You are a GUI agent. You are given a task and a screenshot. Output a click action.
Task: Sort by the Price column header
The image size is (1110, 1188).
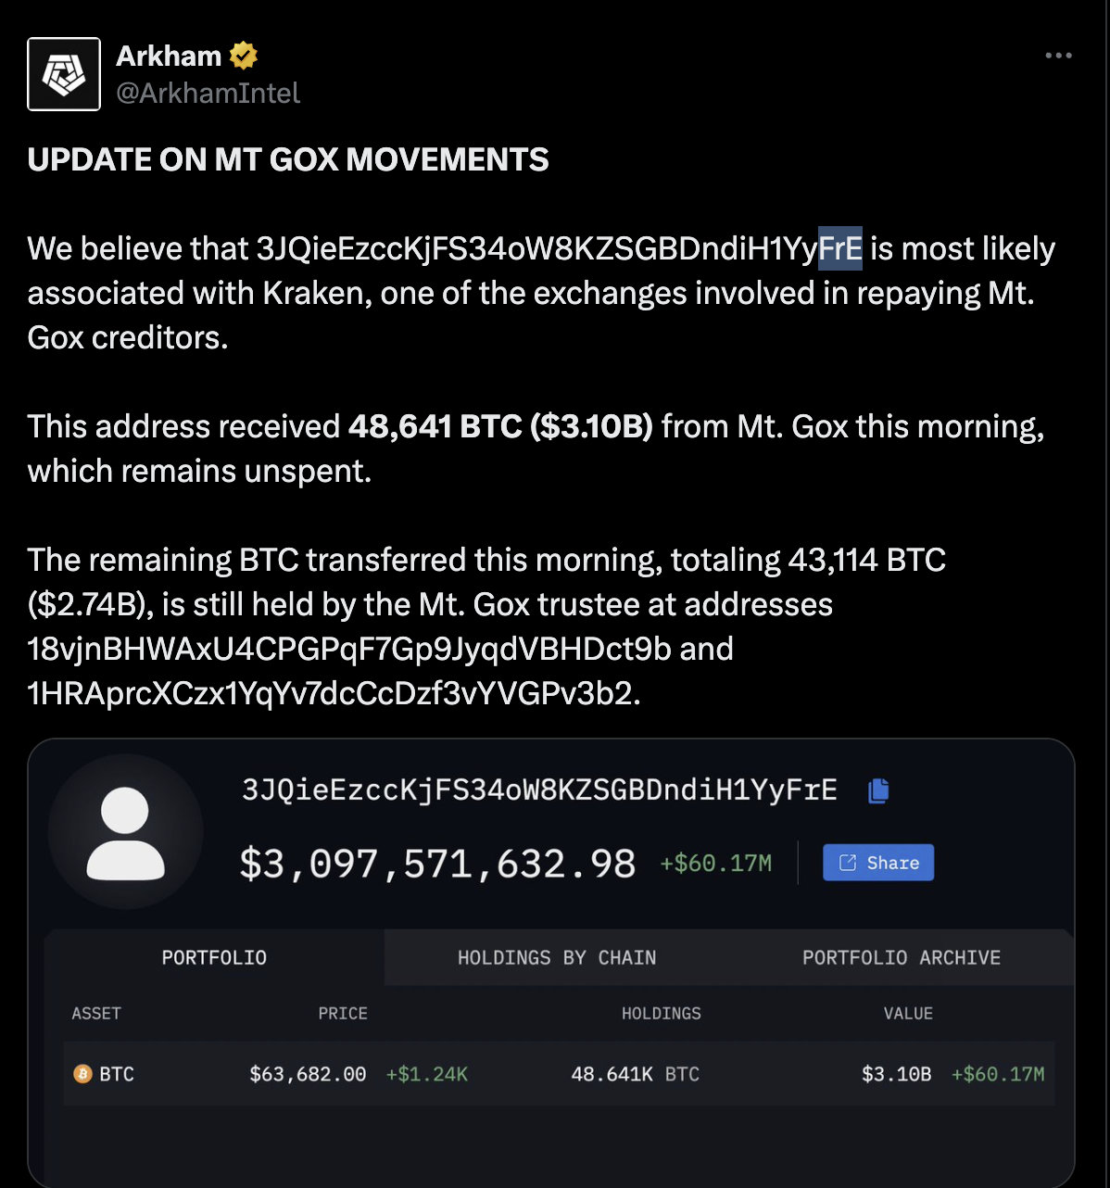pos(343,1013)
